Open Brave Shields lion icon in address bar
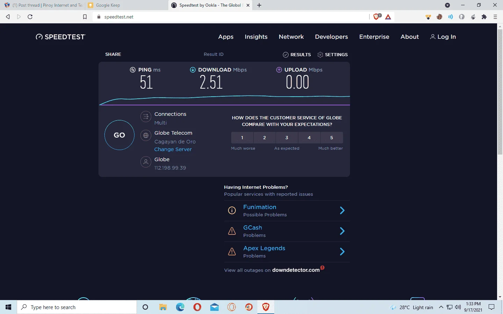The width and height of the screenshot is (503, 314). point(377,17)
